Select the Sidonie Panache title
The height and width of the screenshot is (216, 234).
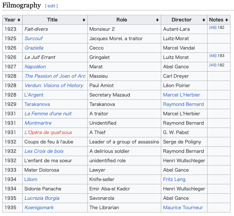click(x=43, y=189)
